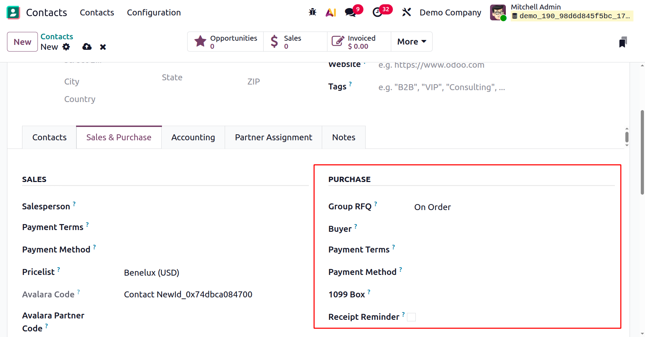Open the Configuration menu

[154, 13]
